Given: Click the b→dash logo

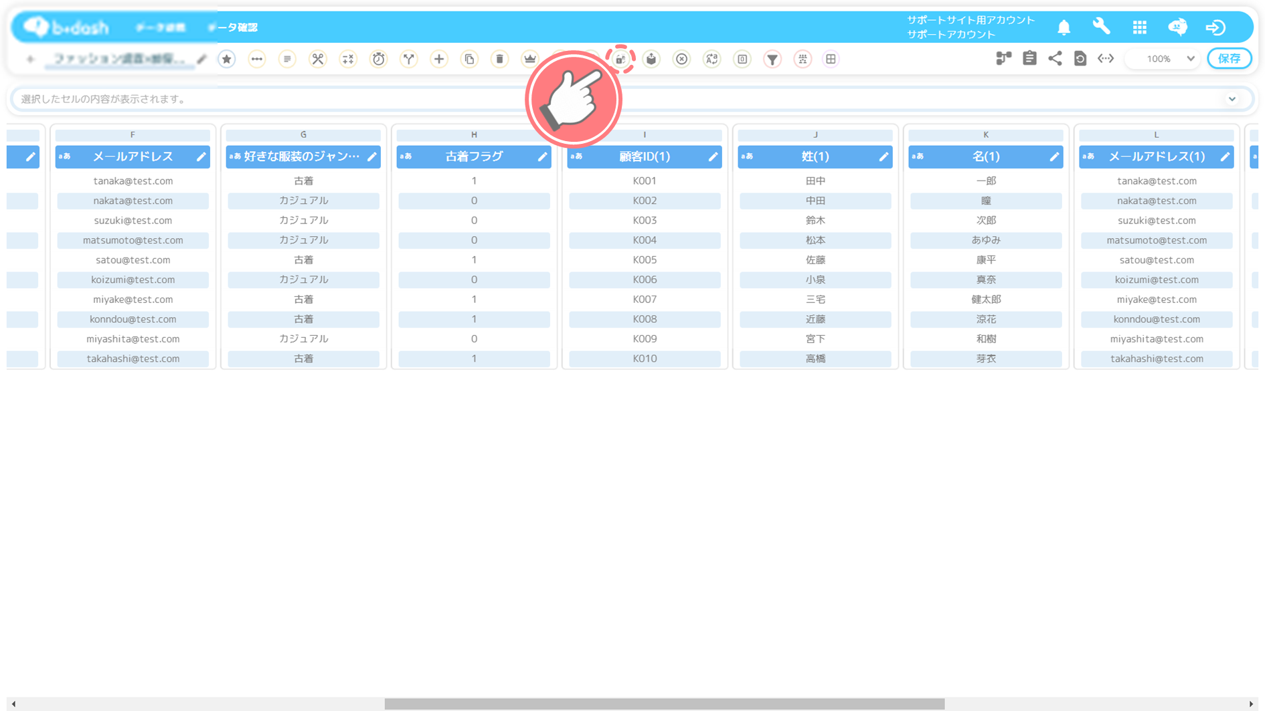Looking at the screenshot, I should click(66, 27).
